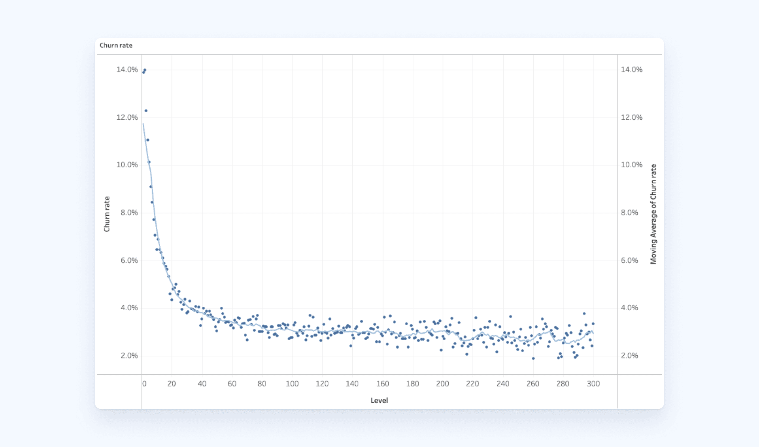Click the 6.0% tick on left axis
This screenshot has height=447, width=759.
click(x=129, y=260)
